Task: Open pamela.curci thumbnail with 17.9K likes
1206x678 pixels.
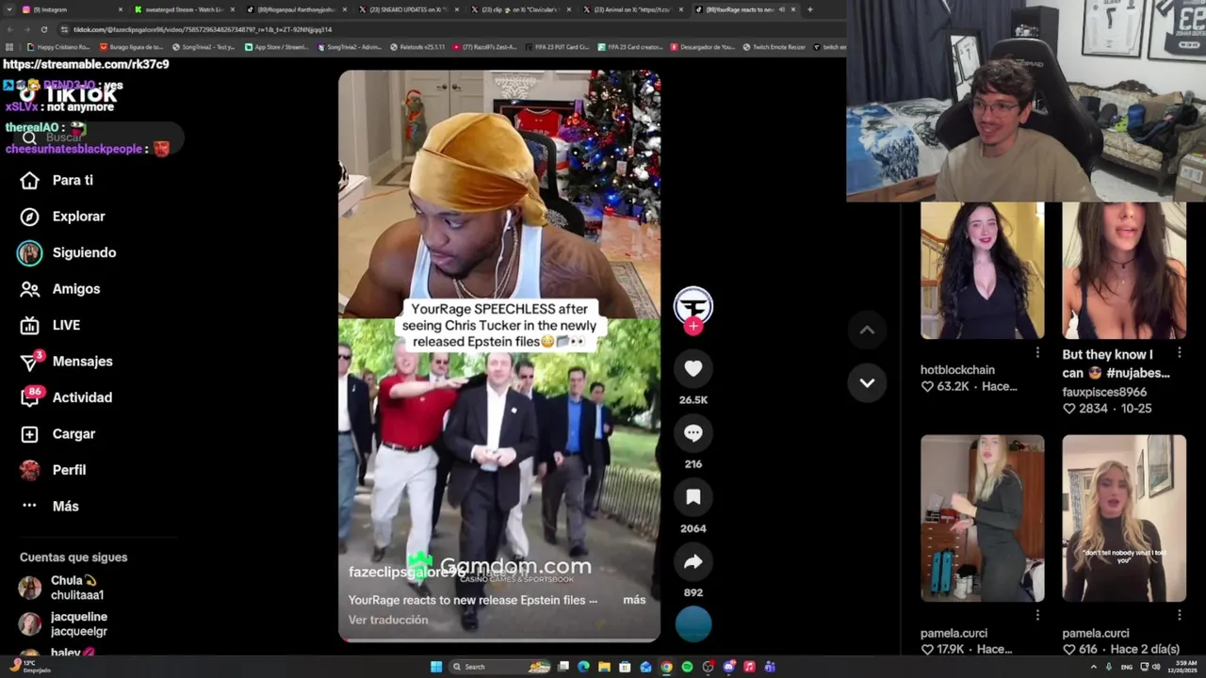Action: point(982,518)
